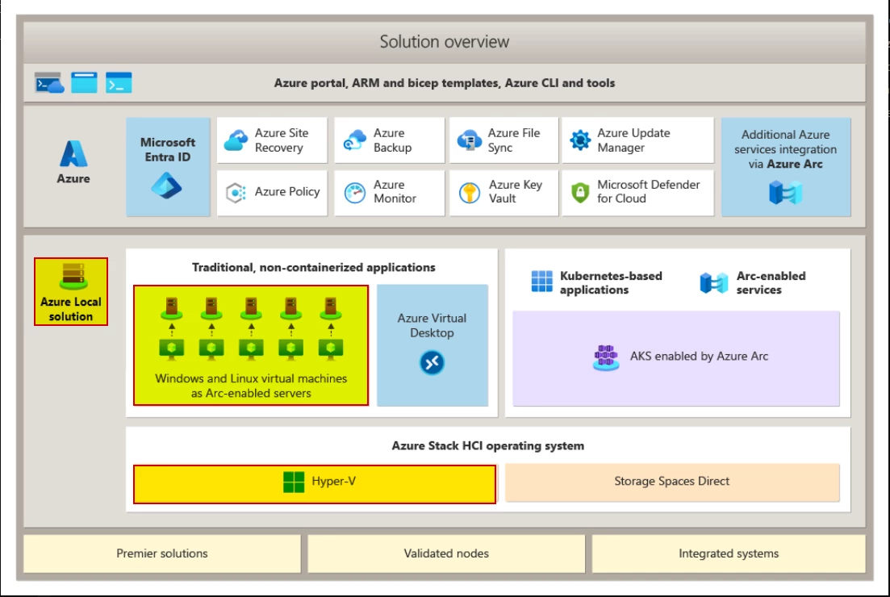The image size is (890, 597).
Task: Click the Azure Key Vault key icon
Action: [x=470, y=193]
